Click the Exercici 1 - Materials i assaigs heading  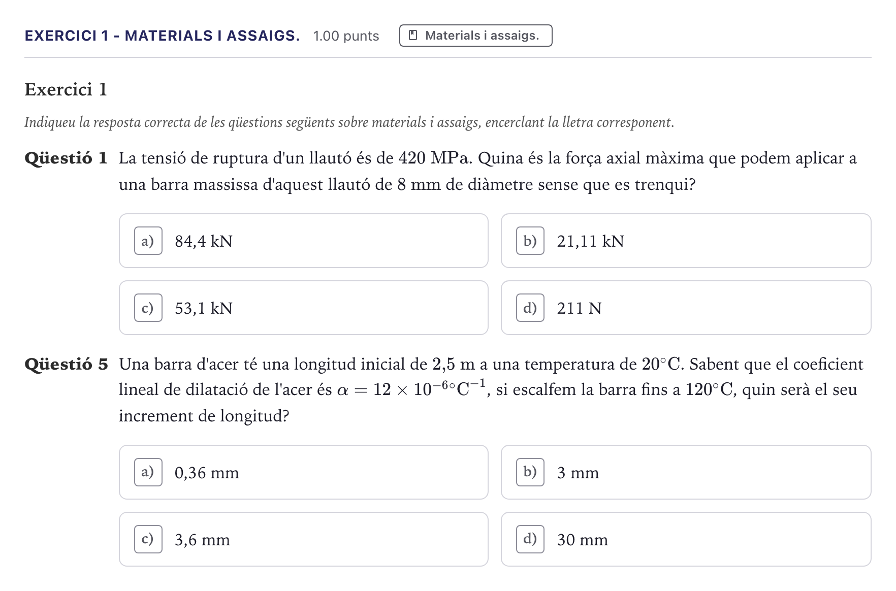coord(162,36)
